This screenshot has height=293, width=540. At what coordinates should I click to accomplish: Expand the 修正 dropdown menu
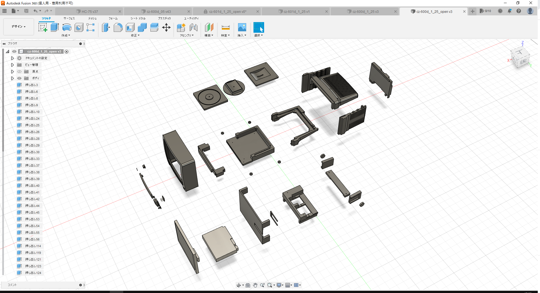coord(135,35)
